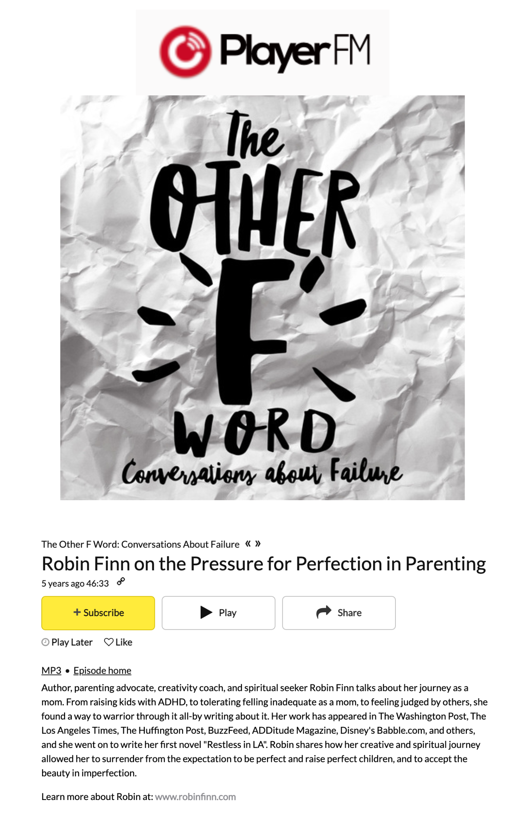Toggle Play Later for this episode
Viewport: 525px width, 838px height.
(67, 642)
